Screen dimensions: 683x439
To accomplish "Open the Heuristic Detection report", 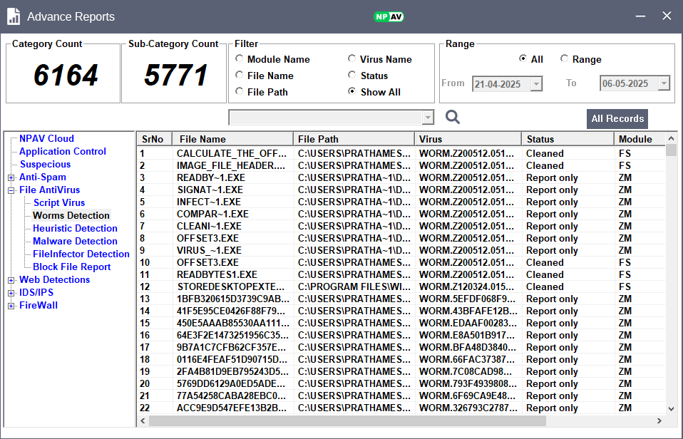I will (x=75, y=229).
